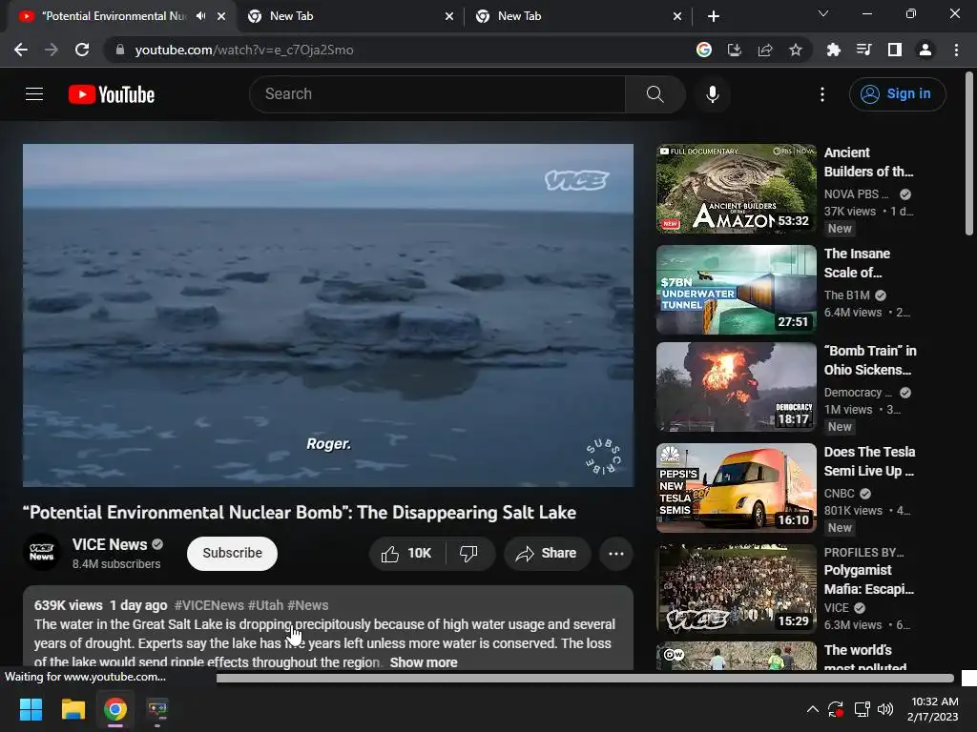977x732 pixels.
Task: Select the Potential Environmental Nuclear Bomb tab
Action: (x=114, y=16)
